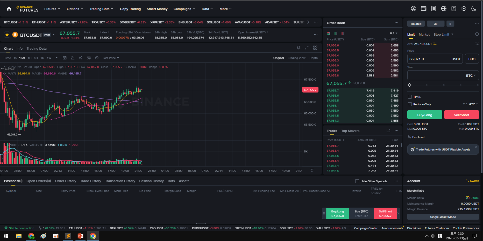Image resolution: width=483 pixels, height=241 pixels.
Task: Toggle BTCUSDT favorite star
Action: pyautogui.click(x=7, y=35)
